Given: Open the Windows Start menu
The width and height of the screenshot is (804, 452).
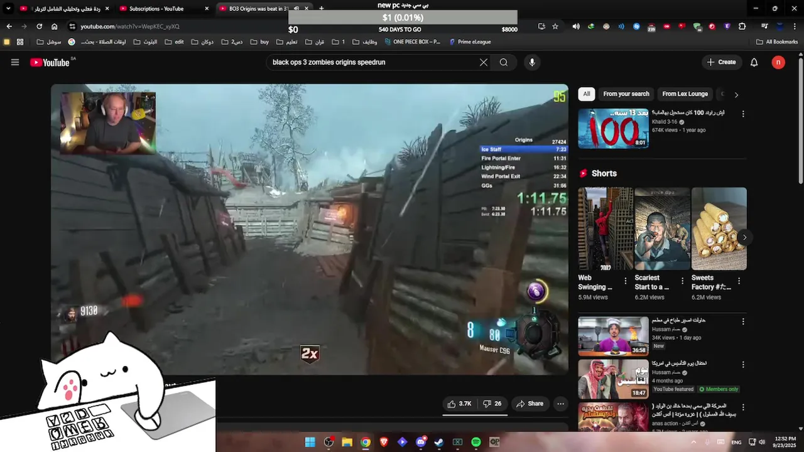Looking at the screenshot, I should click(310, 442).
